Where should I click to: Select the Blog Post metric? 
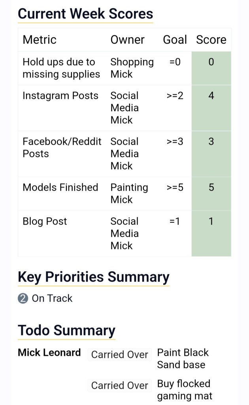coord(45,221)
